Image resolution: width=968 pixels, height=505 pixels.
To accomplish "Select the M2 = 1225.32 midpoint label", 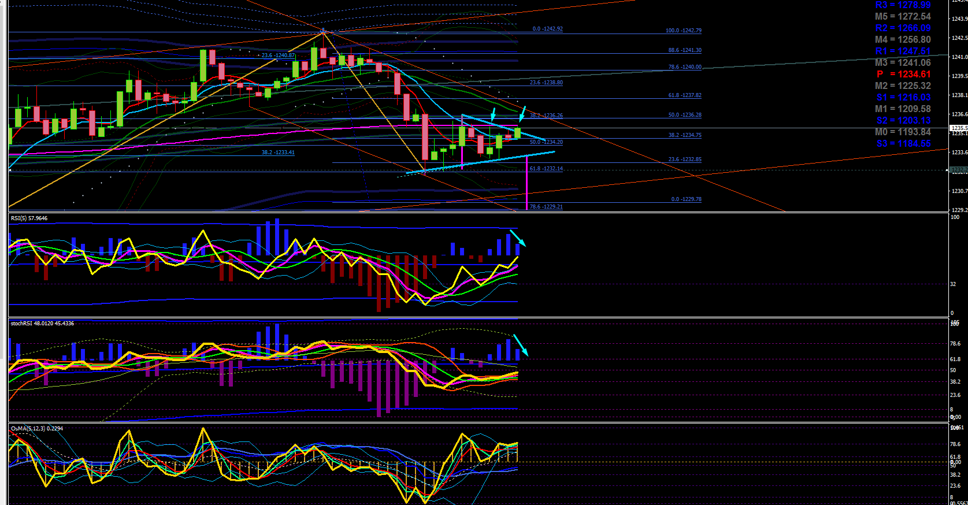I will (903, 86).
